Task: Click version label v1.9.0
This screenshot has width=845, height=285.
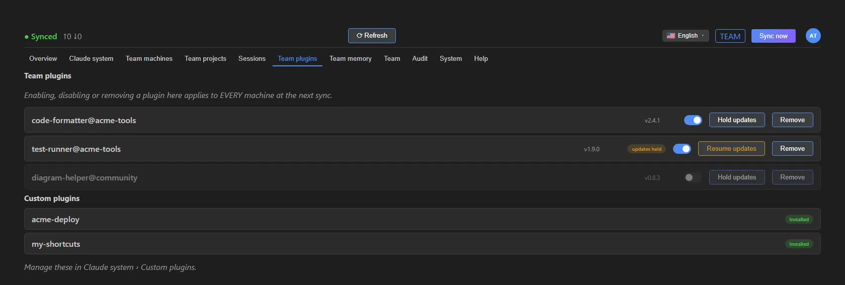Action: tap(591, 149)
